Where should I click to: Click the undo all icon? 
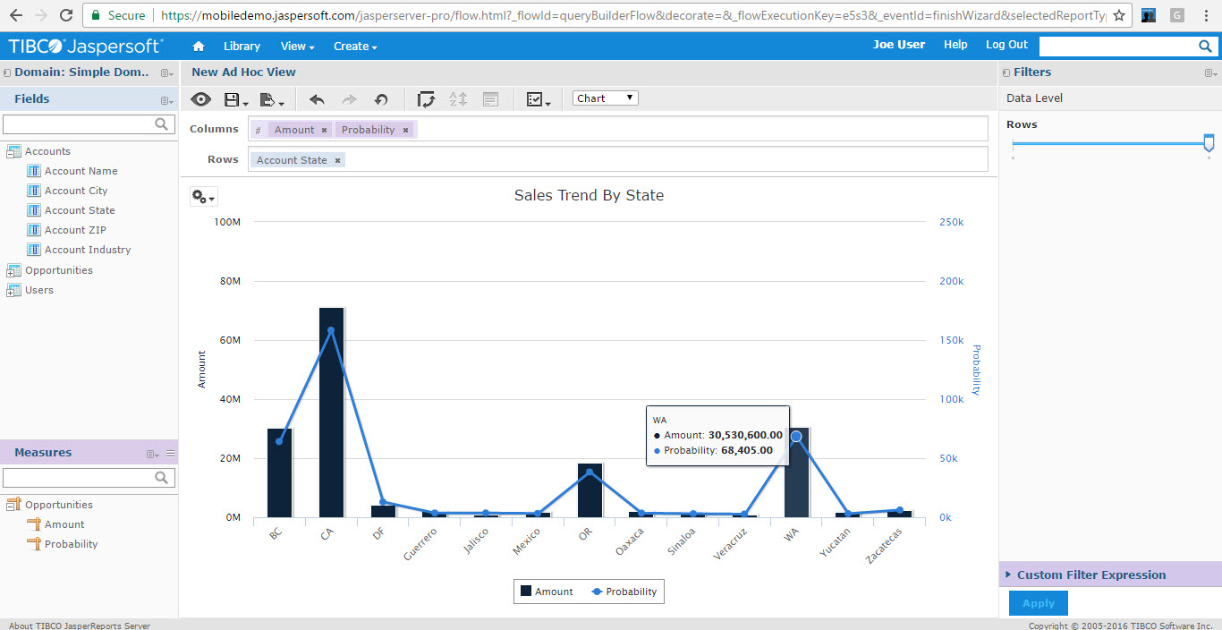tap(381, 99)
